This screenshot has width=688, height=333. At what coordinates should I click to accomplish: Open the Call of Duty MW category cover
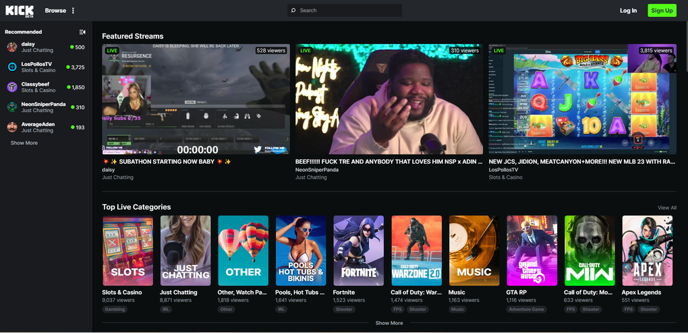tap(590, 251)
